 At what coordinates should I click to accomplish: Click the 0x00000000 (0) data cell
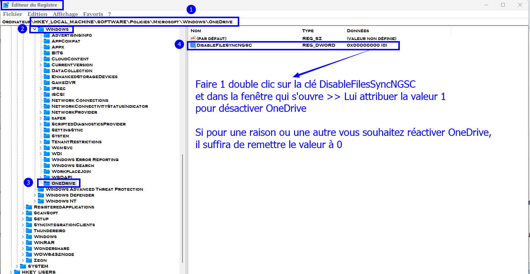point(367,46)
